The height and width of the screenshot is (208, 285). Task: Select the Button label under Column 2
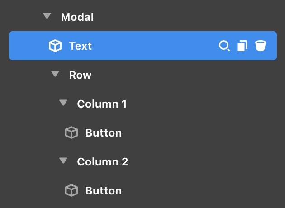[x=103, y=191]
